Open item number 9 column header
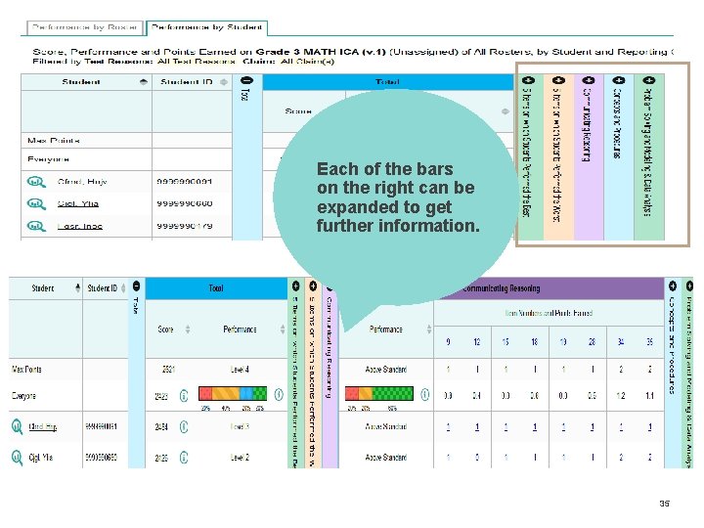The width and height of the screenshot is (704, 528). pos(448,342)
